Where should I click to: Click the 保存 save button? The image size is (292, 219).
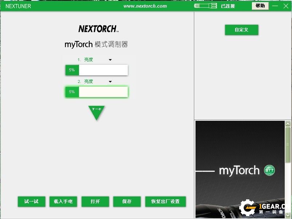(127, 202)
